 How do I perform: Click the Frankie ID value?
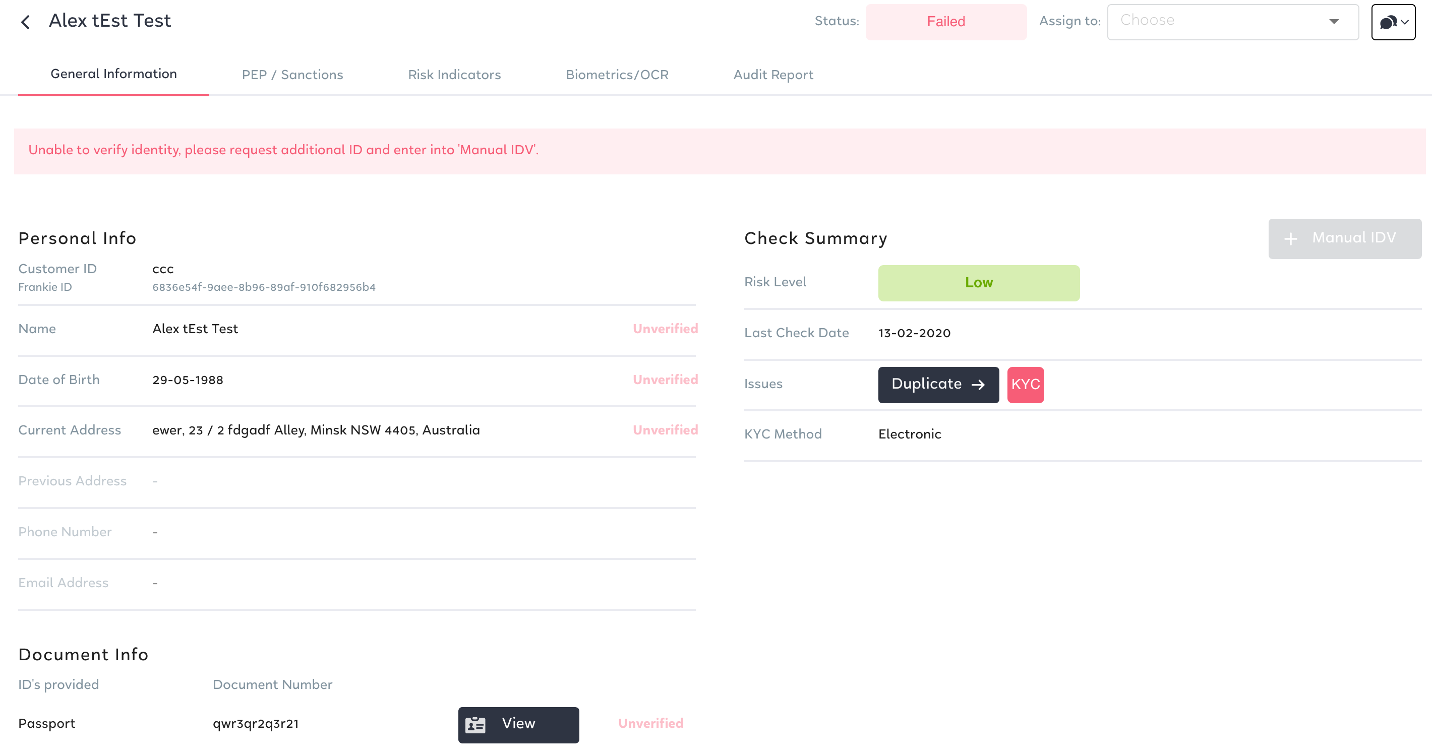click(264, 287)
